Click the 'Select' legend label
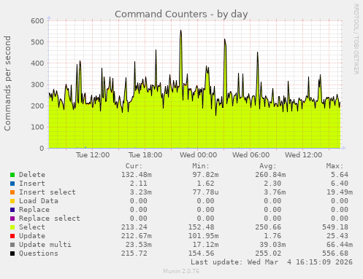Viewport: 363px width, 279px height. (32, 227)
